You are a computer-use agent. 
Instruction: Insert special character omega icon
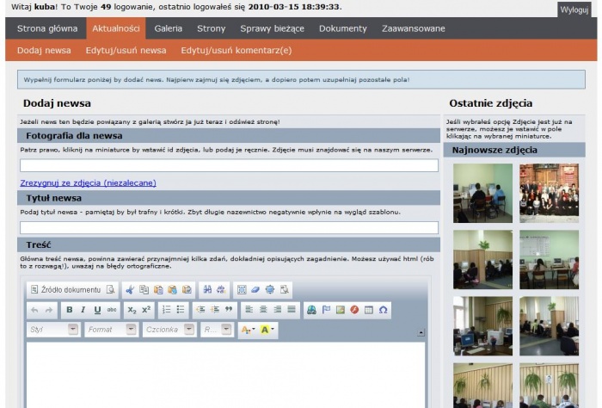point(384,310)
